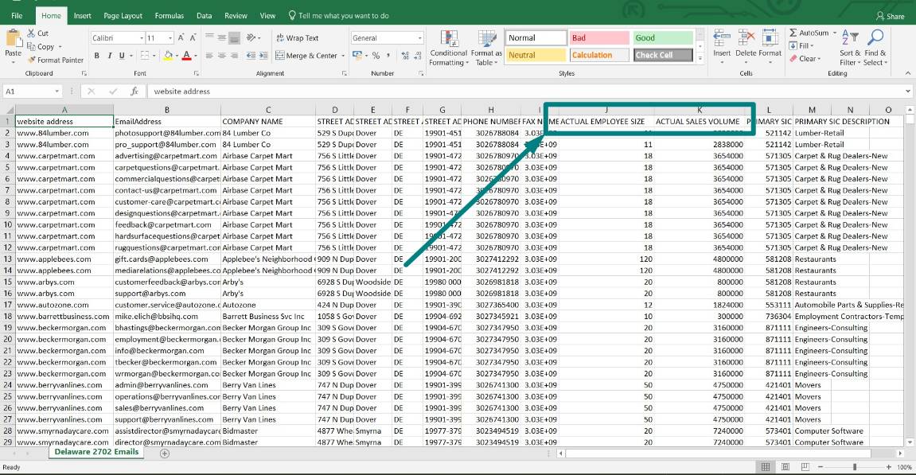Open the Orientation text-angle options

click(253, 38)
